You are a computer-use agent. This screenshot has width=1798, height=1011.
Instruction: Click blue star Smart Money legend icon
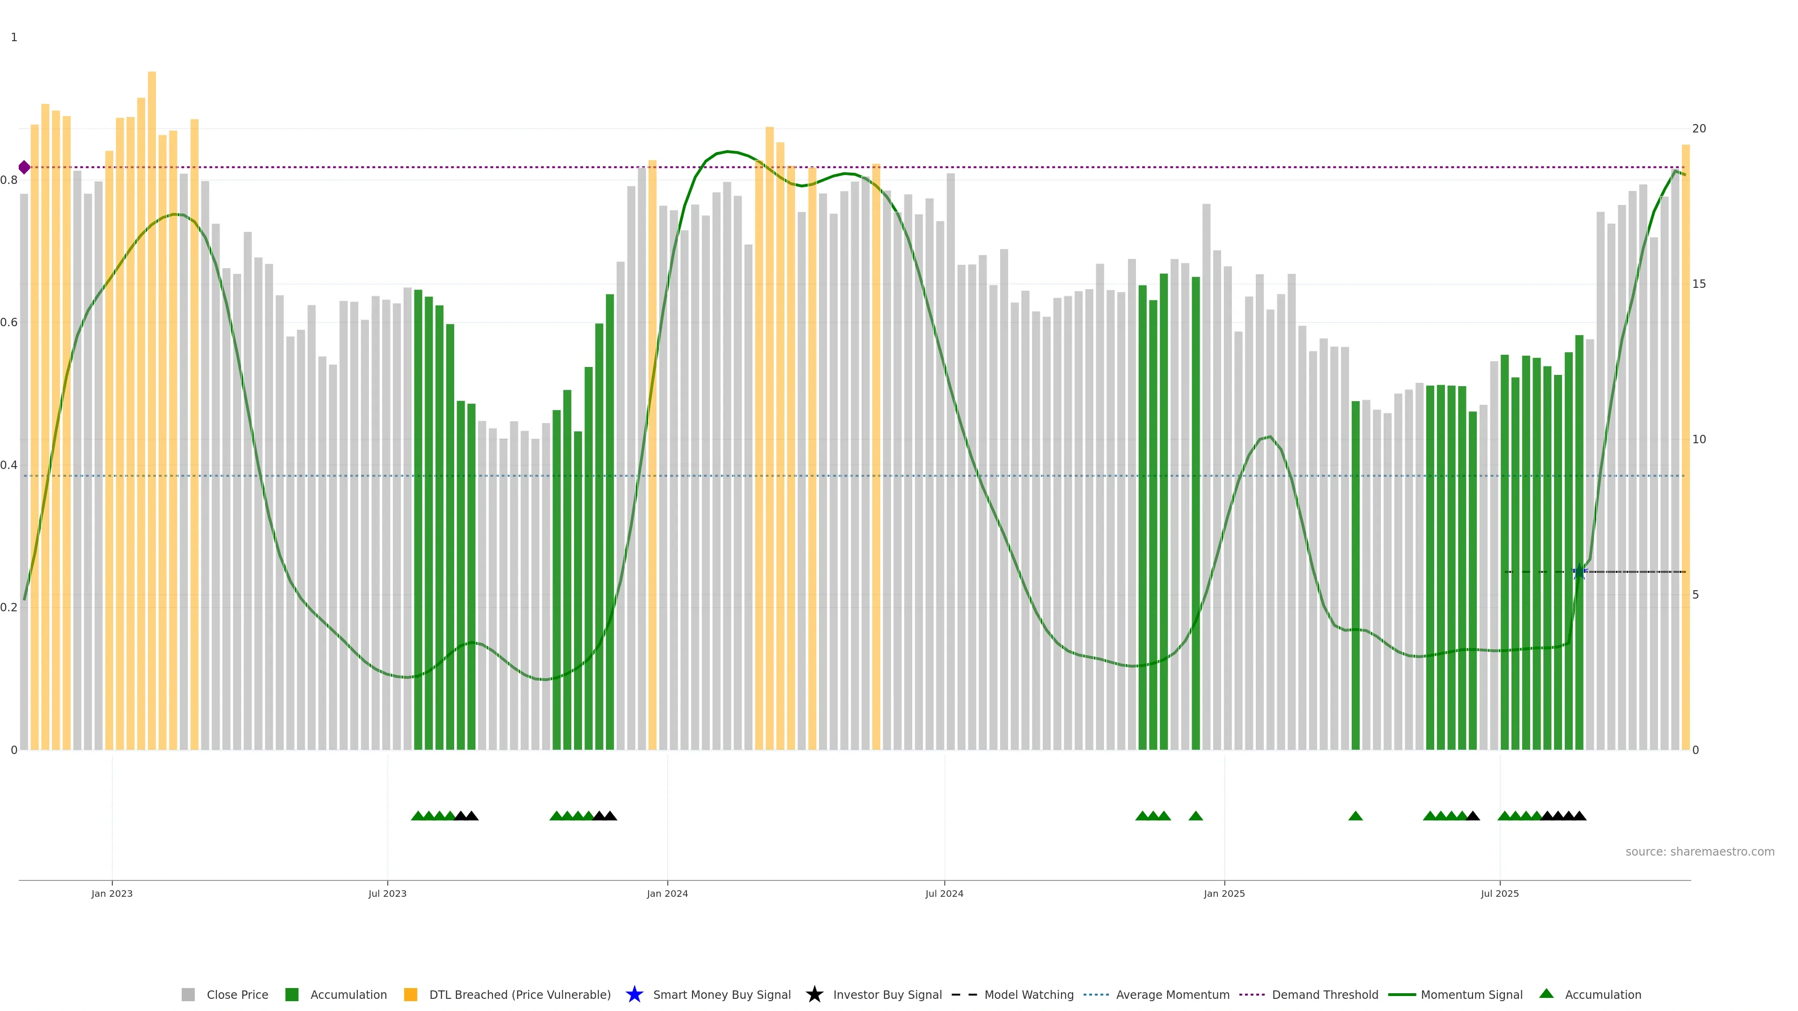(x=634, y=994)
